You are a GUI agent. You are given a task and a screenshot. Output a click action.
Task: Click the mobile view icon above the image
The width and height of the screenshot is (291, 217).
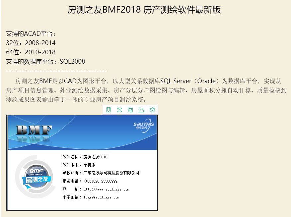point(109,110)
